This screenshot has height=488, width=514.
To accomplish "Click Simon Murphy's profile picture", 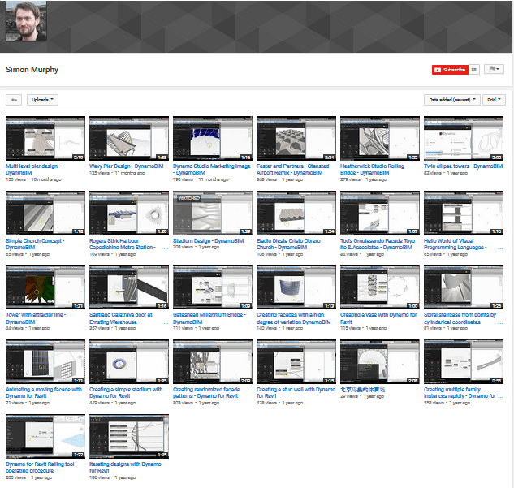I will [x=26, y=26].
